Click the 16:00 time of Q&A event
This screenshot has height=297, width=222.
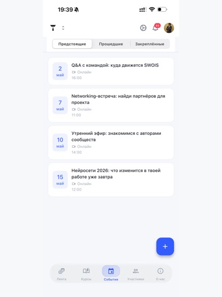(x=76, y=78)
